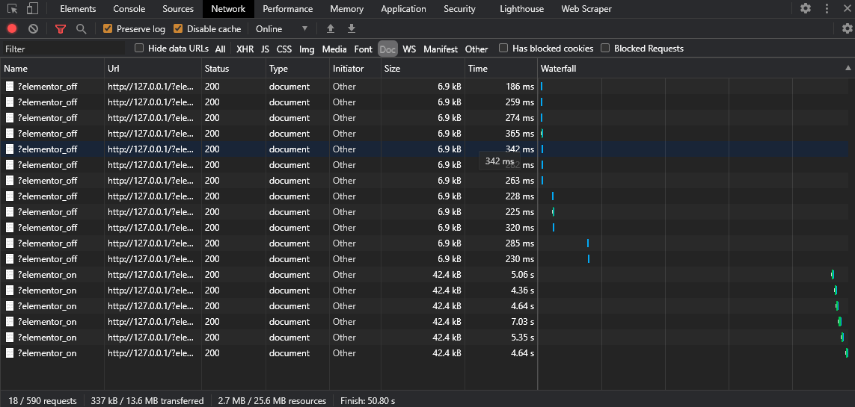Filter requests by Img
Viewport: 855px width, 407px height.
(x=307, y=49)
